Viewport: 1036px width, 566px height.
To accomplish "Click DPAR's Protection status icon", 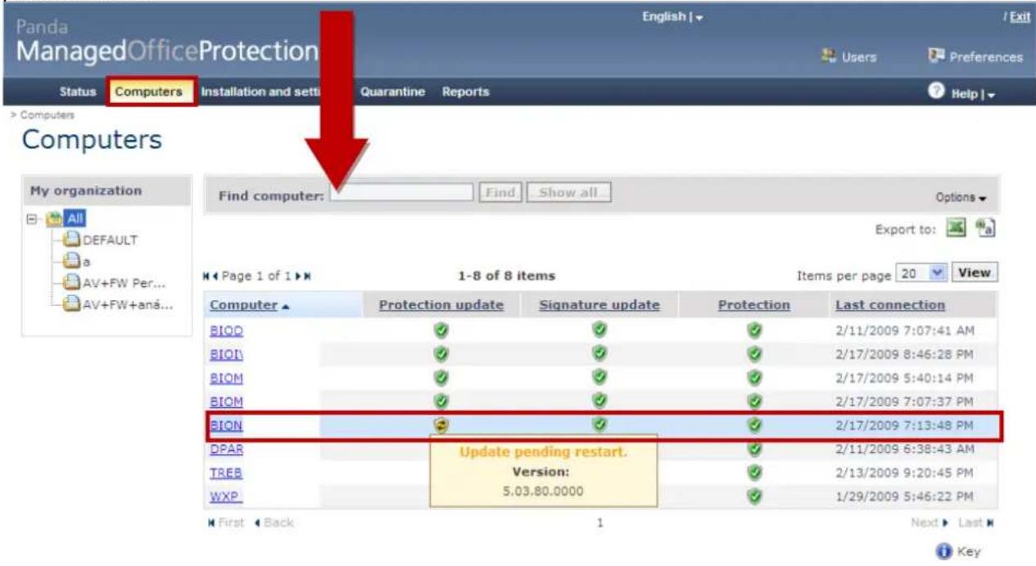I will tap(753, 449).
